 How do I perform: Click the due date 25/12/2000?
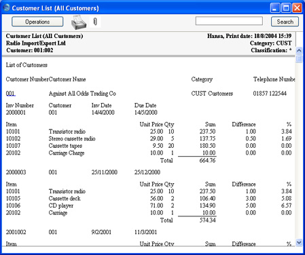(x=147, y=172)
